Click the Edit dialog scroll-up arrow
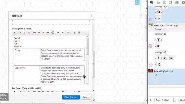 click(93, 21)
